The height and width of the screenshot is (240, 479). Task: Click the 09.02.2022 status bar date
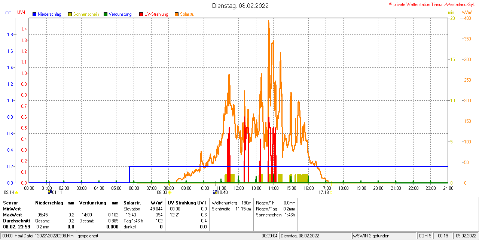click(466, 236)
